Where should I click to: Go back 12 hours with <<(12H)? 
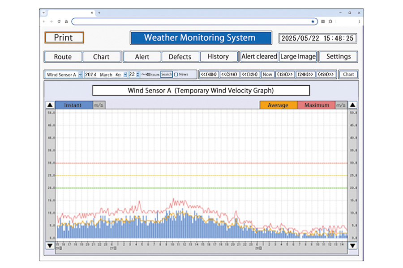[250, 75]
